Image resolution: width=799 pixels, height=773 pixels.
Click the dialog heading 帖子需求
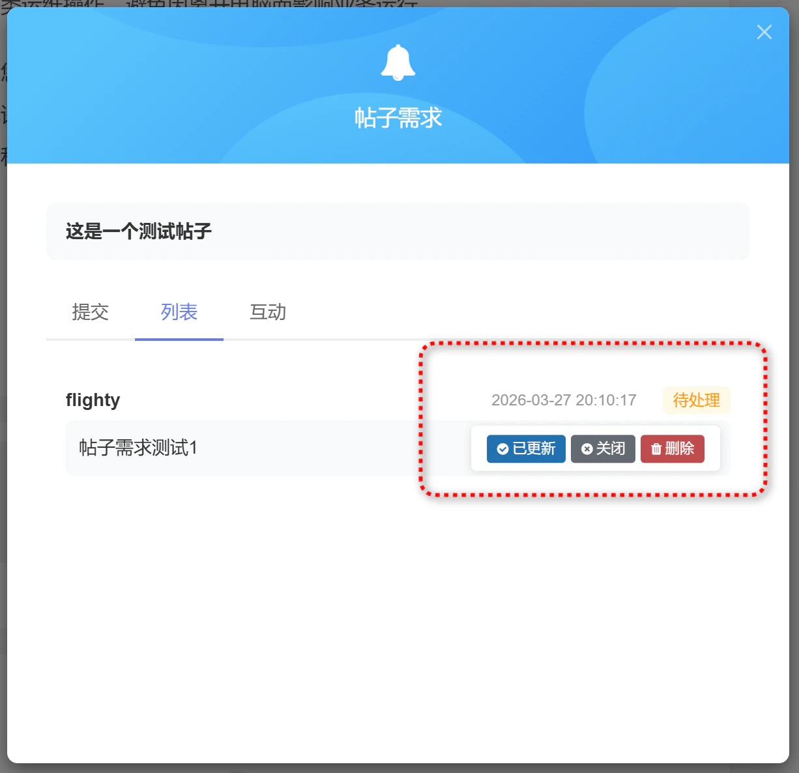[x=398, y=118]
